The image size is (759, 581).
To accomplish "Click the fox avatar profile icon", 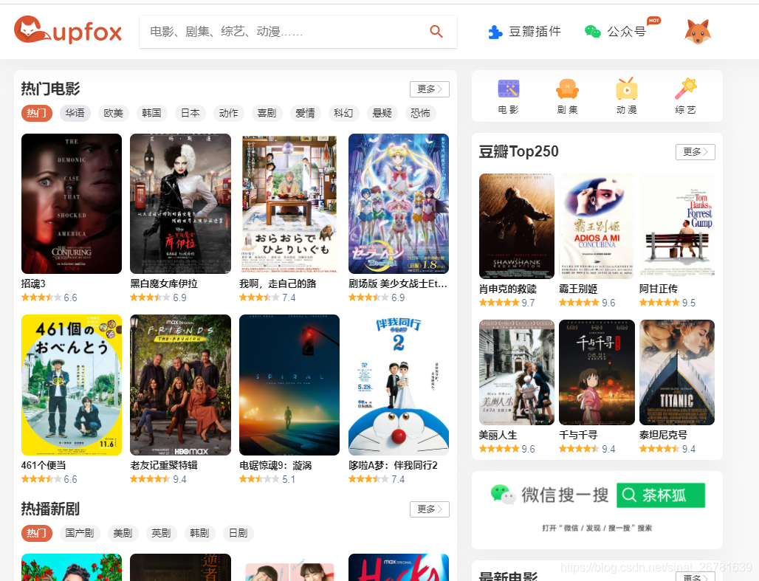I will [698, 32].
